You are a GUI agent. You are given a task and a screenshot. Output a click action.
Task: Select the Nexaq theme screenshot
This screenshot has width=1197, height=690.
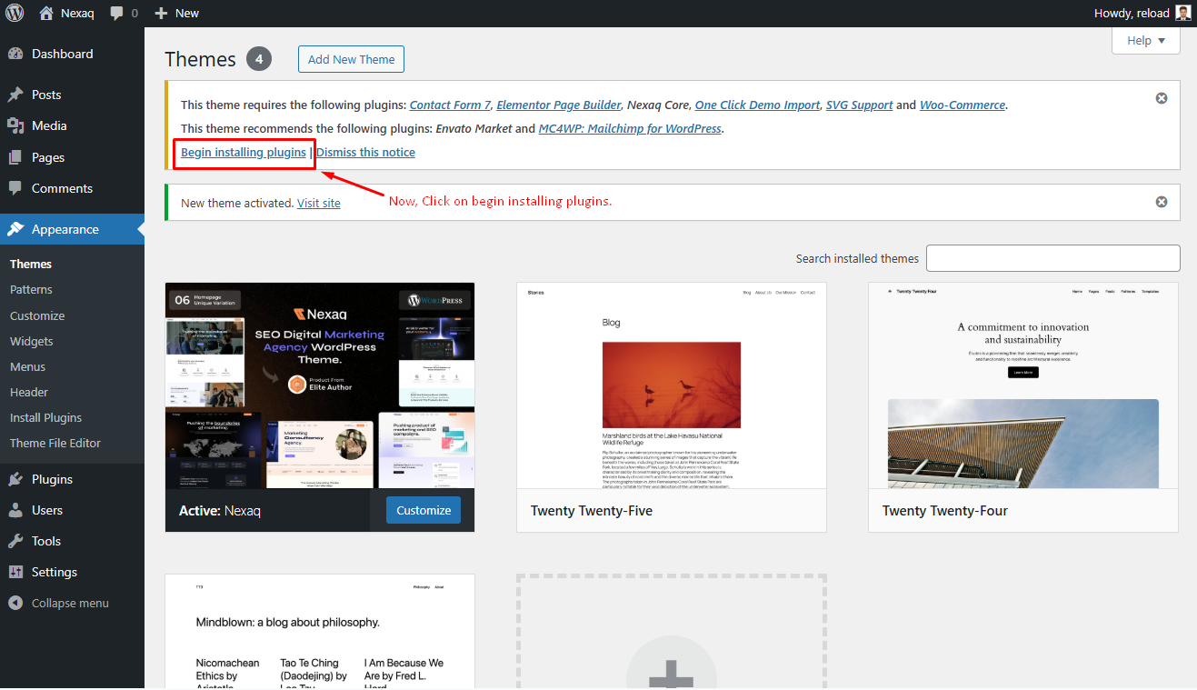tap(320, 385)
